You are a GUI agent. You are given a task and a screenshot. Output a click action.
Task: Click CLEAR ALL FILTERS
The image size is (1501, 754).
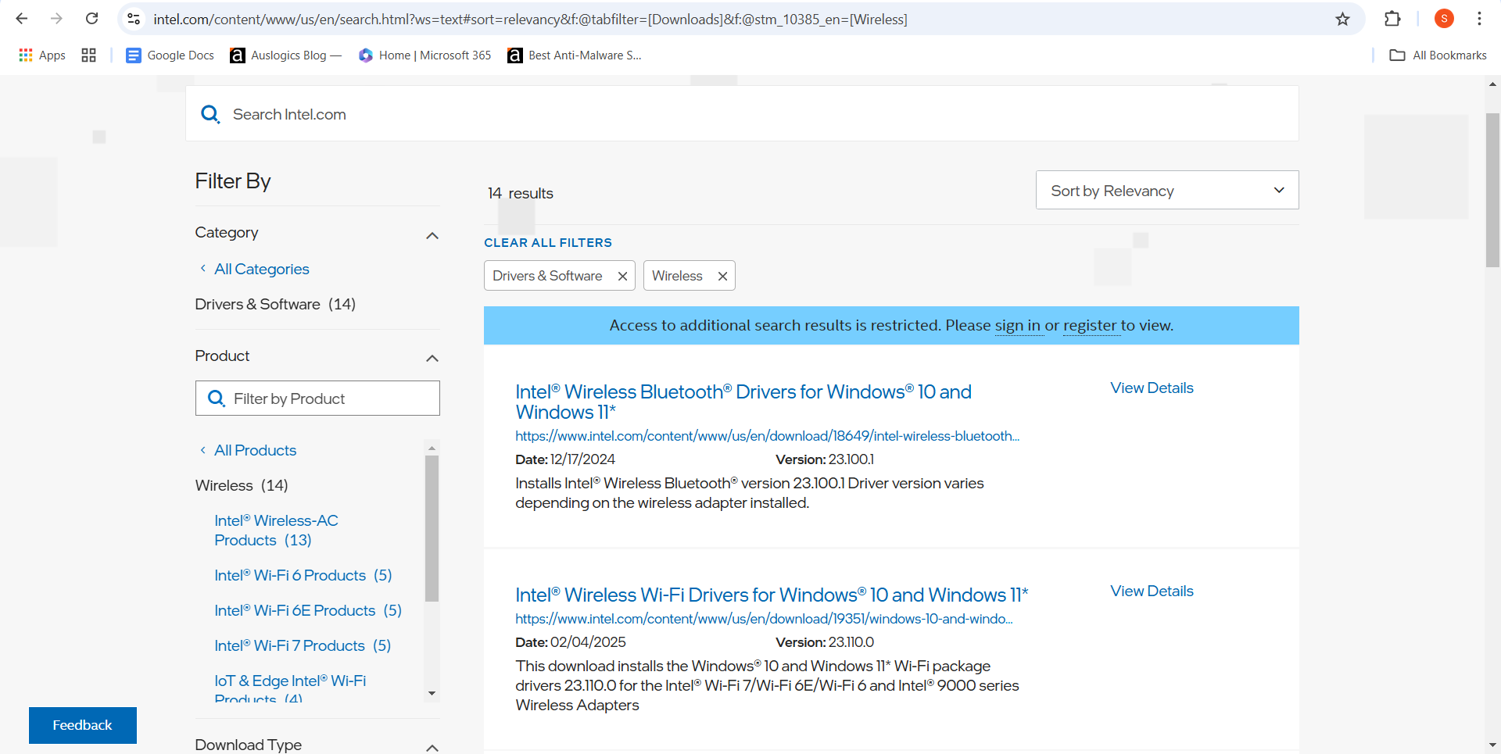[548, 242]
